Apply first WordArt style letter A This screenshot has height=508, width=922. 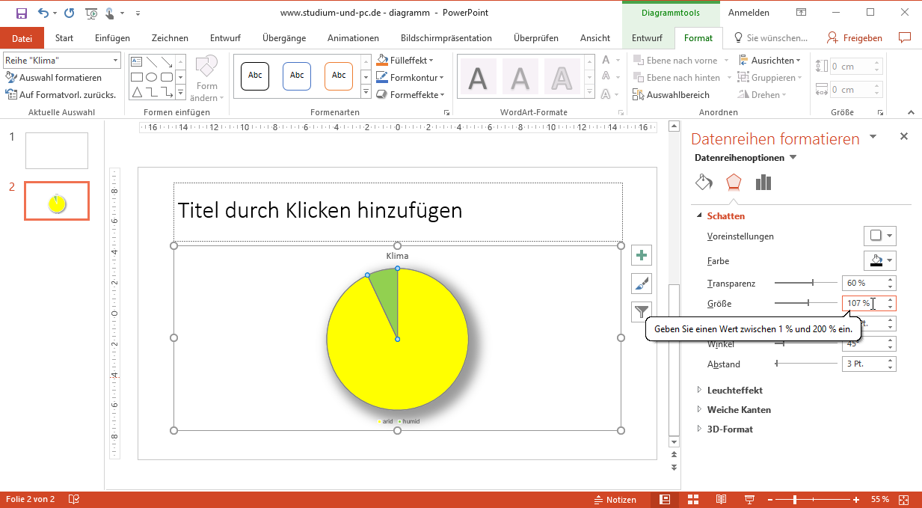coord(478,76)
